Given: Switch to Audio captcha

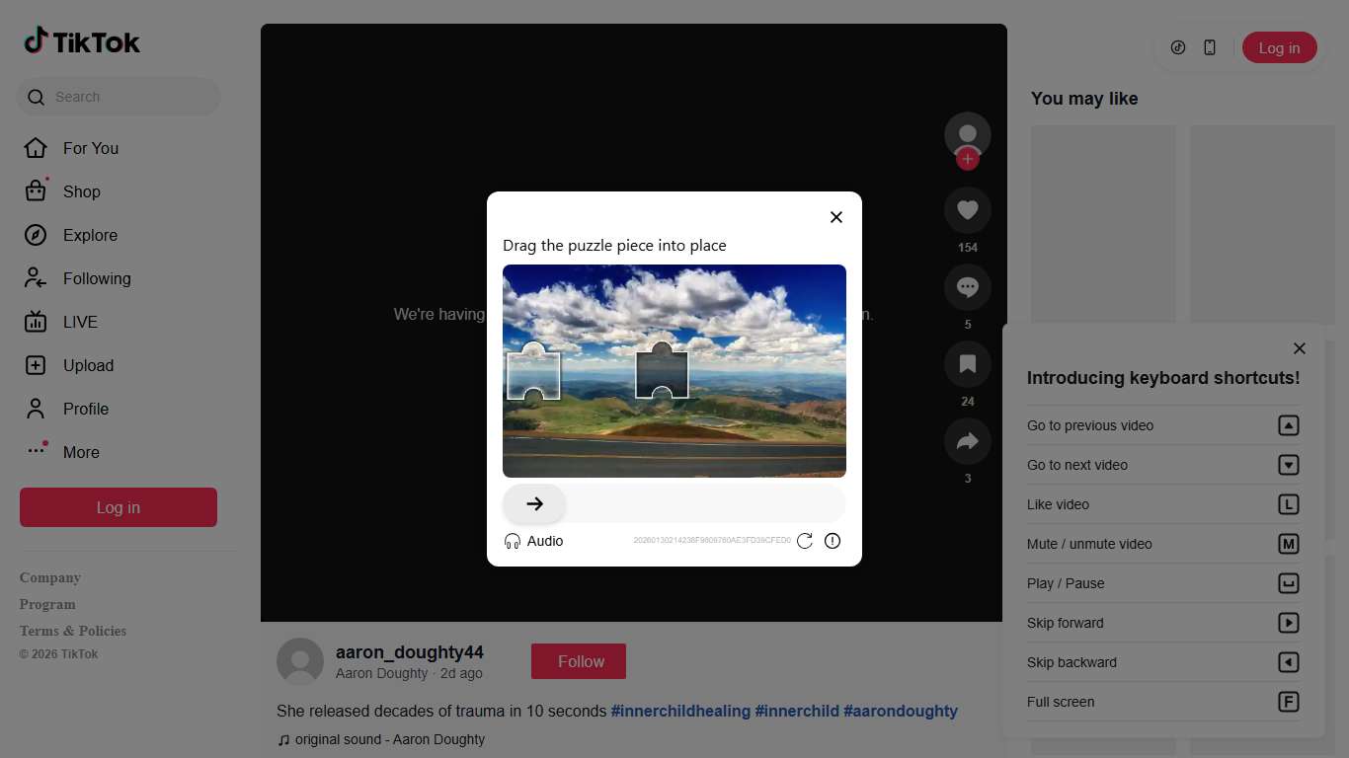Looking at the screenshot, I should [533, 541].
